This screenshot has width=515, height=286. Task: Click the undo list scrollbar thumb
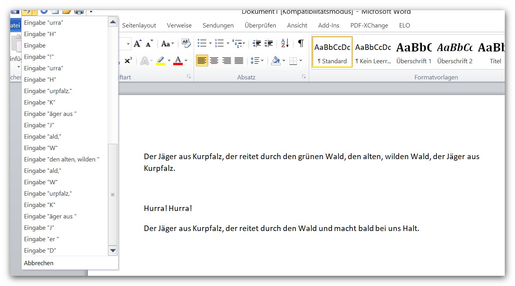(x=113, y=194)
